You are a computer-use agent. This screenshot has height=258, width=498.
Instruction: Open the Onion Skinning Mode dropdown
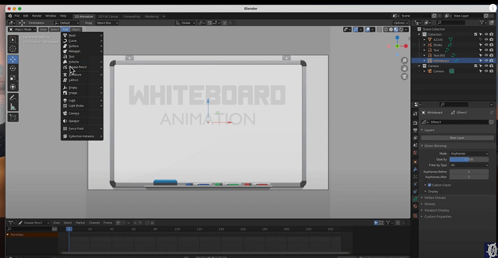[x=469, y=154]
